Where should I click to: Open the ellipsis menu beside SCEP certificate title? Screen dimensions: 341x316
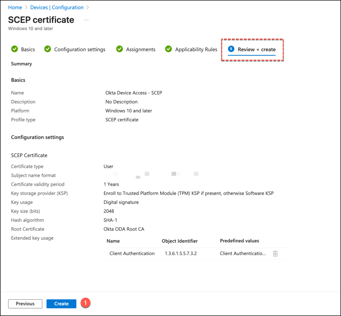pos(86,20)
